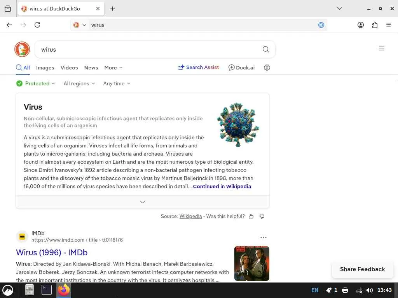Viewport: 398px width, 298px height.
Task: Switch to the Videos tab
Action: coord(69,68)
